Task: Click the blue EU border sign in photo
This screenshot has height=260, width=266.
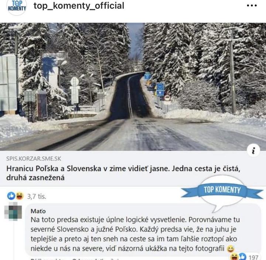Action: click(160, 90)
